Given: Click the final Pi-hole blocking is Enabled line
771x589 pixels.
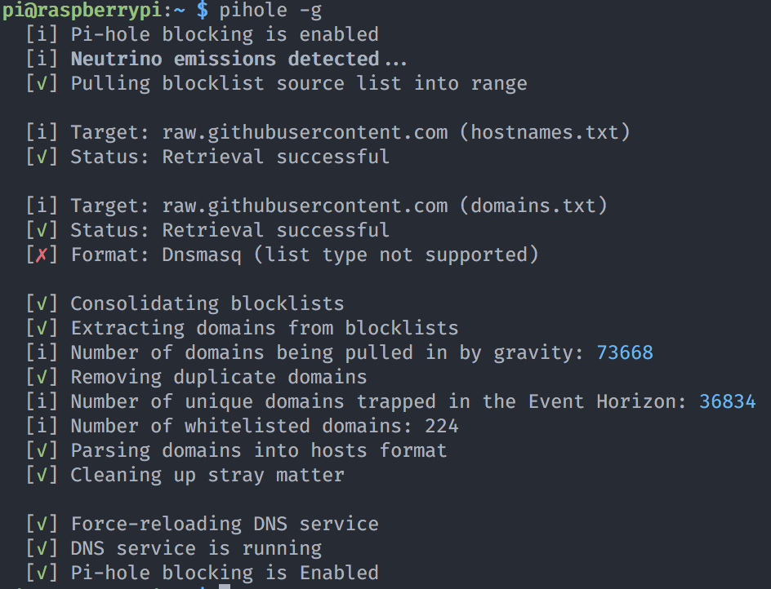Looking at the screenshot, I should [x=225, y=573].
